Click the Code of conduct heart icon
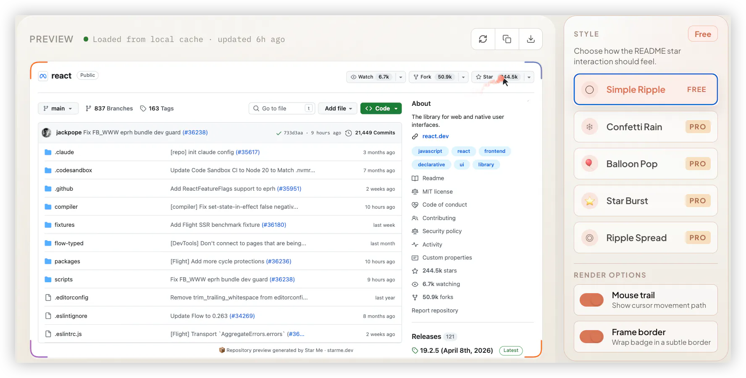 click(x=415, y=205)
